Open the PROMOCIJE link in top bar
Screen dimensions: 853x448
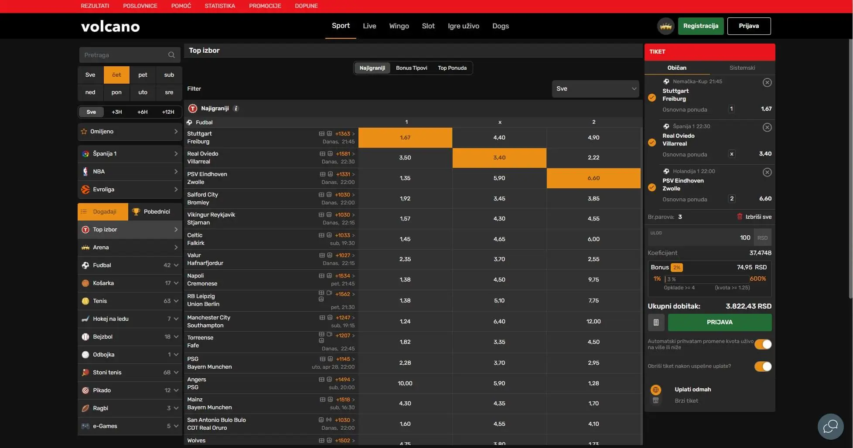coord(265,6)
